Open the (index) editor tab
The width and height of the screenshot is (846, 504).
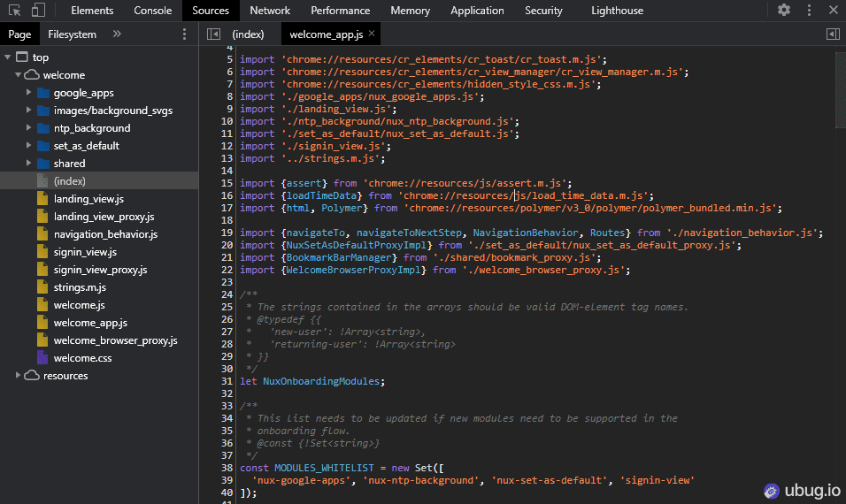[x=248, y=34]
